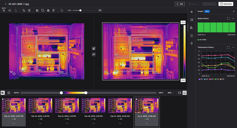Open the color palette tool
The image size is (237, 128).
point(48,10)
